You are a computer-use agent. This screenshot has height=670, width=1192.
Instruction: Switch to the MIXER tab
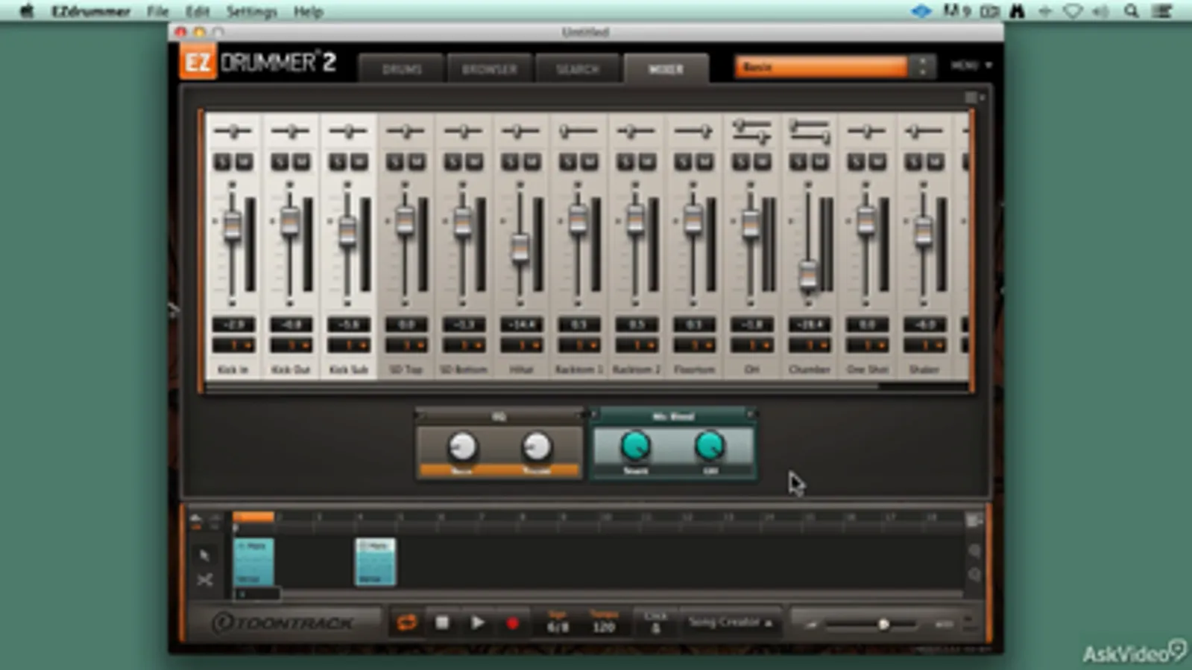pos(666,69)
